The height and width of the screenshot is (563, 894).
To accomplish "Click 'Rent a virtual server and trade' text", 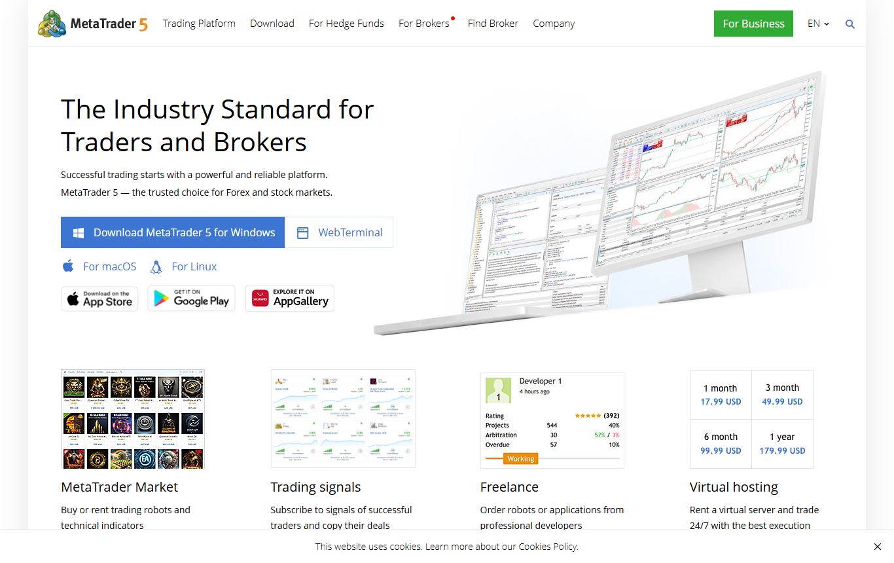I will [x=754, y=510].
